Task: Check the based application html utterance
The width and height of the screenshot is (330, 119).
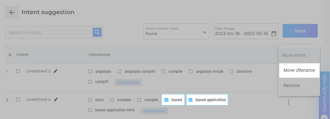Action: point(90,110)
